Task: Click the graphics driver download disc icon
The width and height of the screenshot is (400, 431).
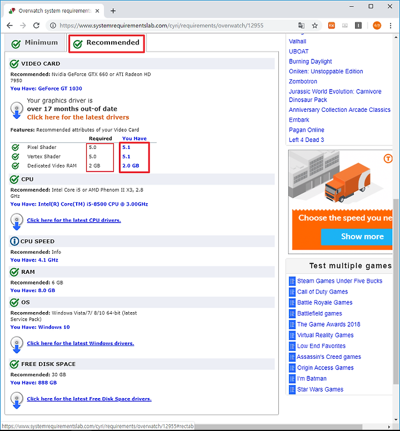Action: click(x=17, y=110)
